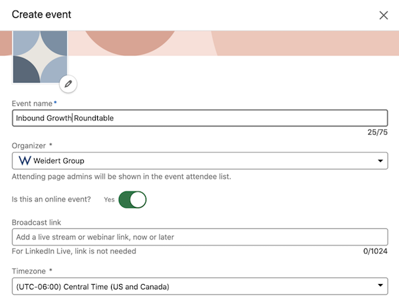Click the 'Is this an online event?' label

[51, 199]
